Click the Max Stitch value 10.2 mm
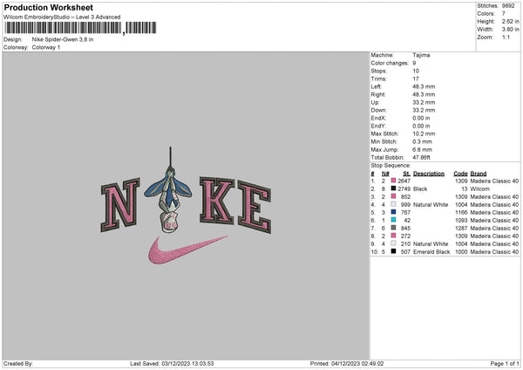The height and width of the screenshot is (370, 523). [x=424, y=134]
